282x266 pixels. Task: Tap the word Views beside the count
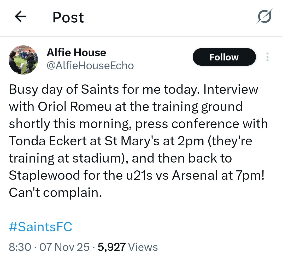(143, 247)
